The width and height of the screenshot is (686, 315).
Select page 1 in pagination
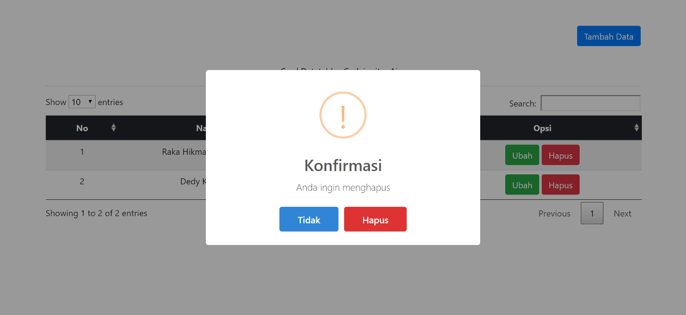point(592,214)
